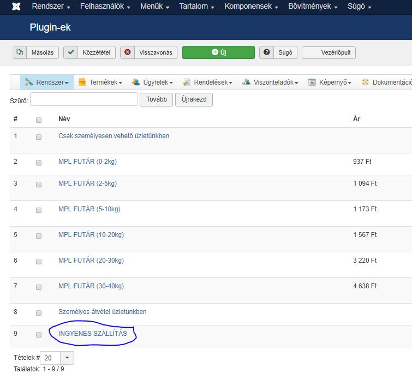Viewport: 412px width, 391px height.
Task: Open the INGYENES SZÁLLÍTÁS link
Action: (92, 334)
